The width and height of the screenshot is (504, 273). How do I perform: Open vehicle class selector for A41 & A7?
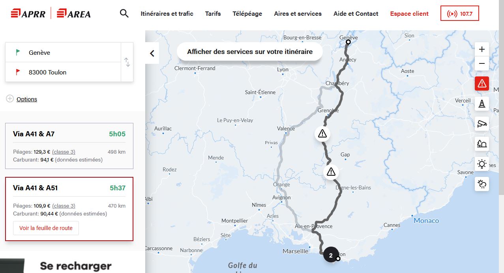pyautogui.click(x=64, y=152)
